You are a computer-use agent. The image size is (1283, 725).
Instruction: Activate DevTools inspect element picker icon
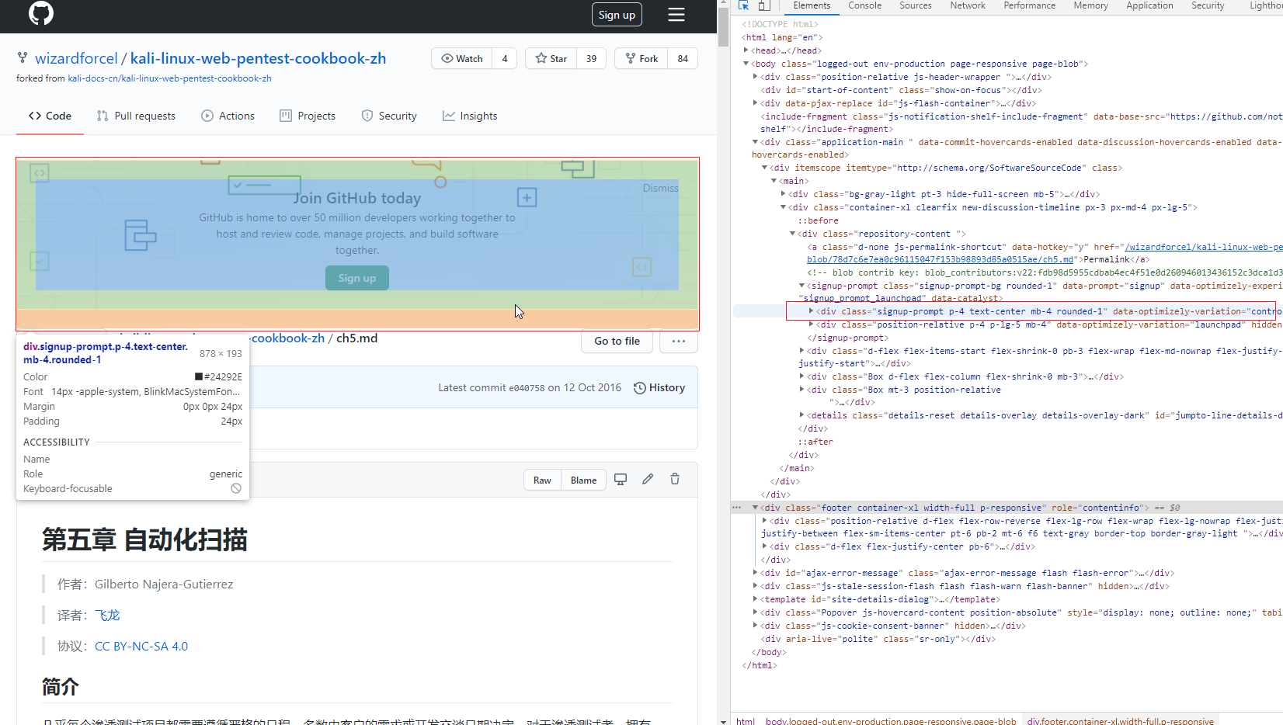[743, 5]
